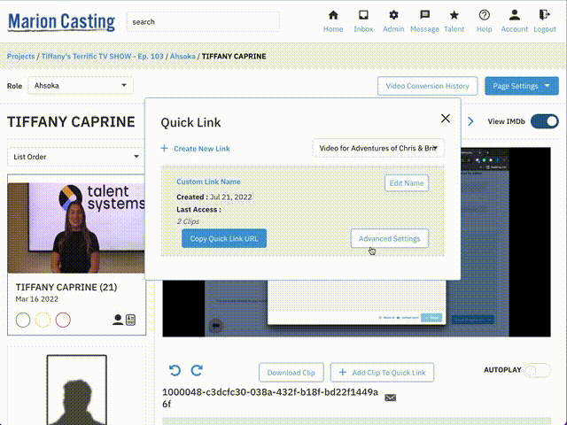The width and height of the screenshot is (567, 425).
Task: Click the clip filename text 1000048-c3dcfc30
Action: (x=270, y=398)
